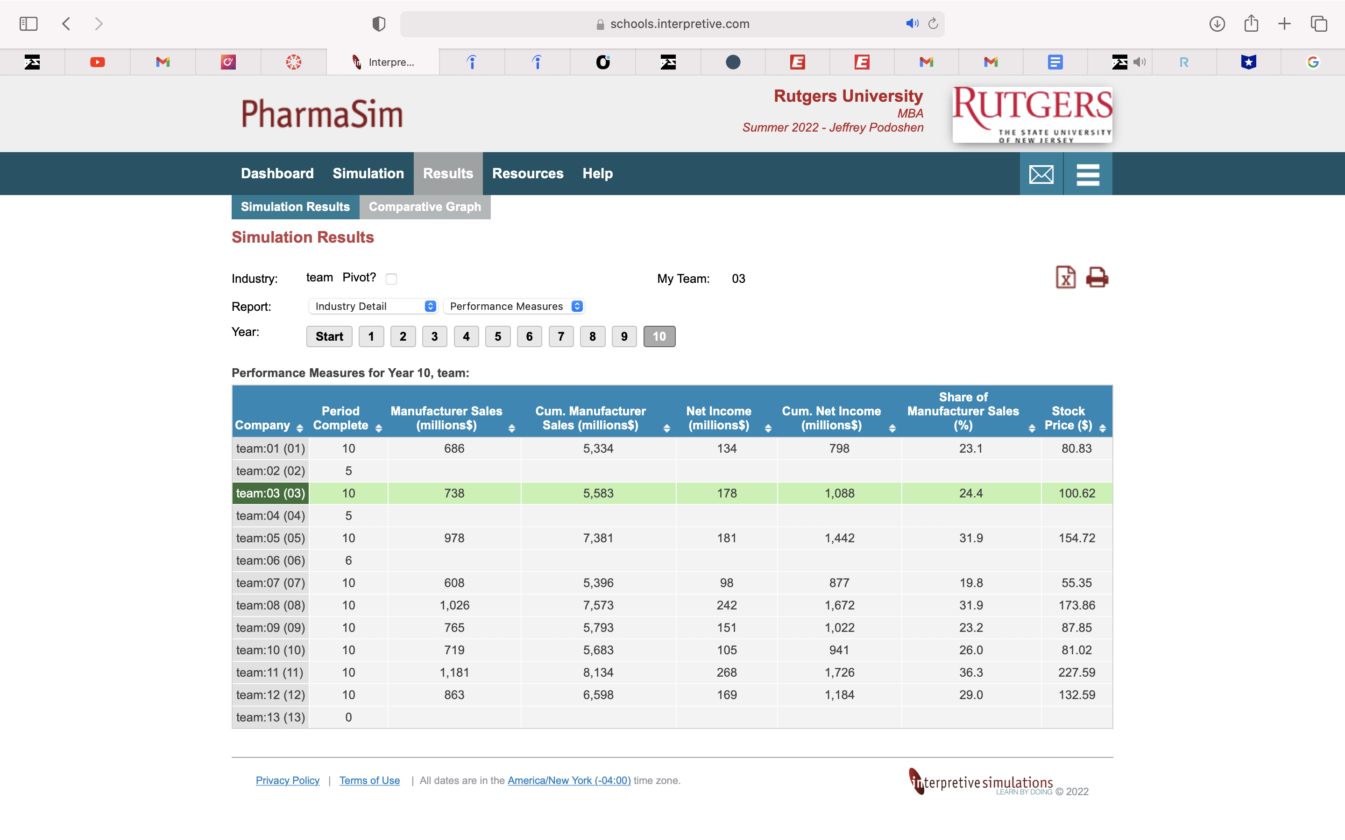Sort by Cum. Net Income column

pyautogui.click(x=892, y=428)
